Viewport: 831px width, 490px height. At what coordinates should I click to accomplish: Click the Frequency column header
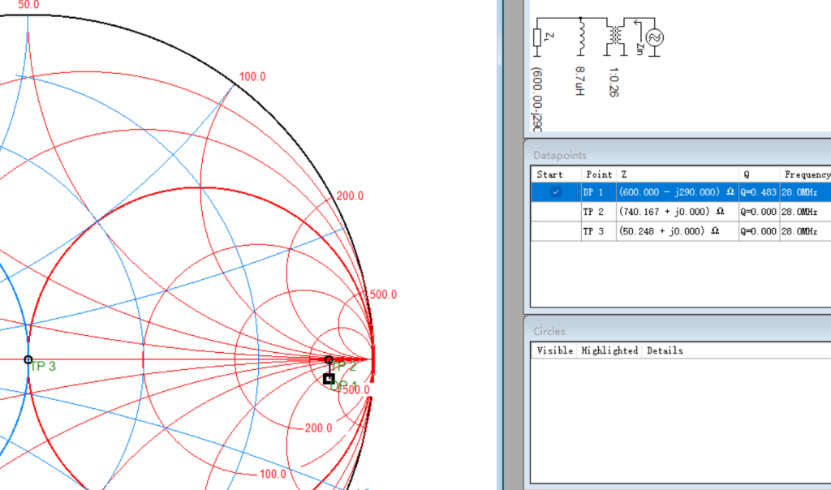pos(806,174)
